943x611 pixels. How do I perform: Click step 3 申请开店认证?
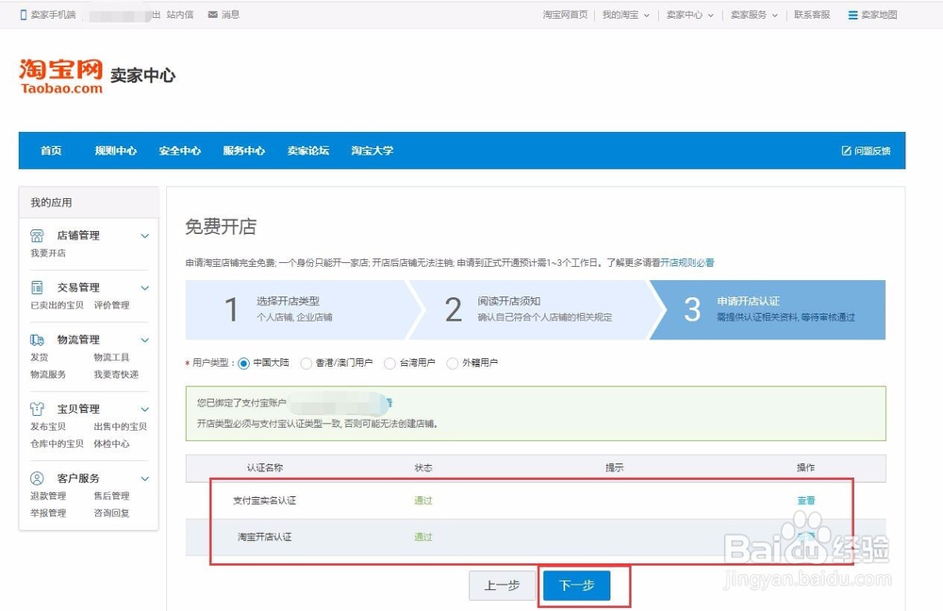point(769,309)
